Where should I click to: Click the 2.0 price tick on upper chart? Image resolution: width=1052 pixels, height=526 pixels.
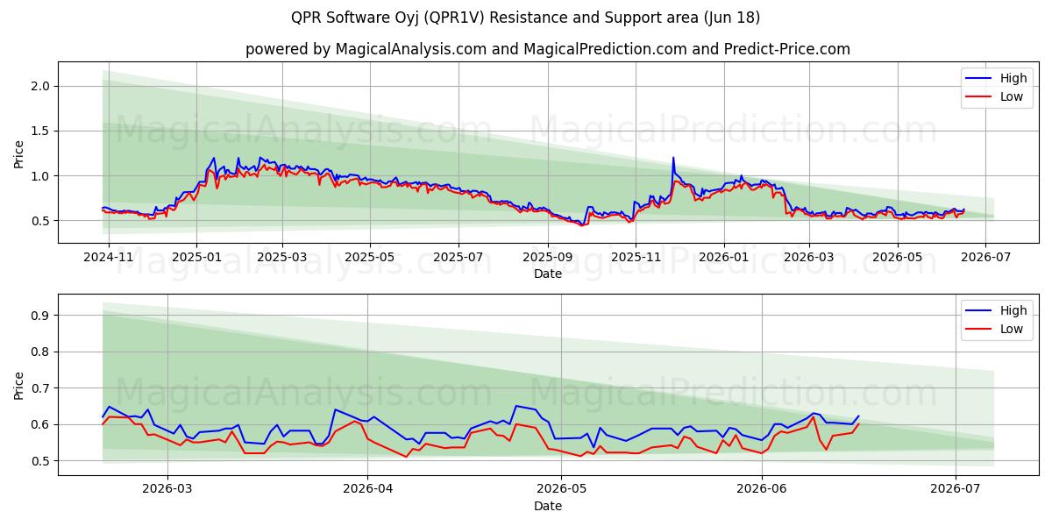42,86
